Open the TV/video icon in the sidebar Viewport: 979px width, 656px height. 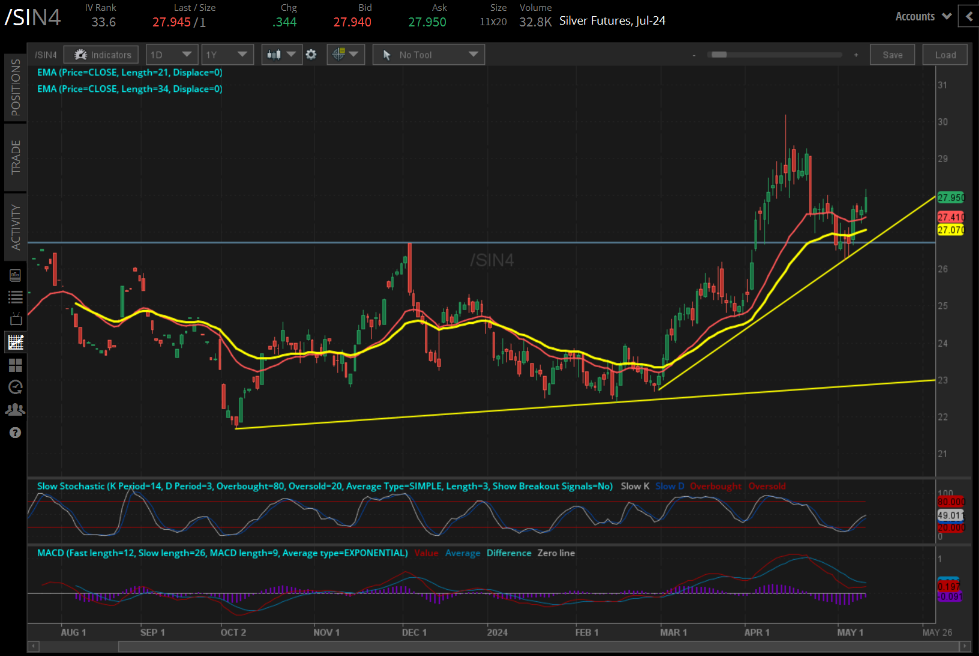click(15, 319)
